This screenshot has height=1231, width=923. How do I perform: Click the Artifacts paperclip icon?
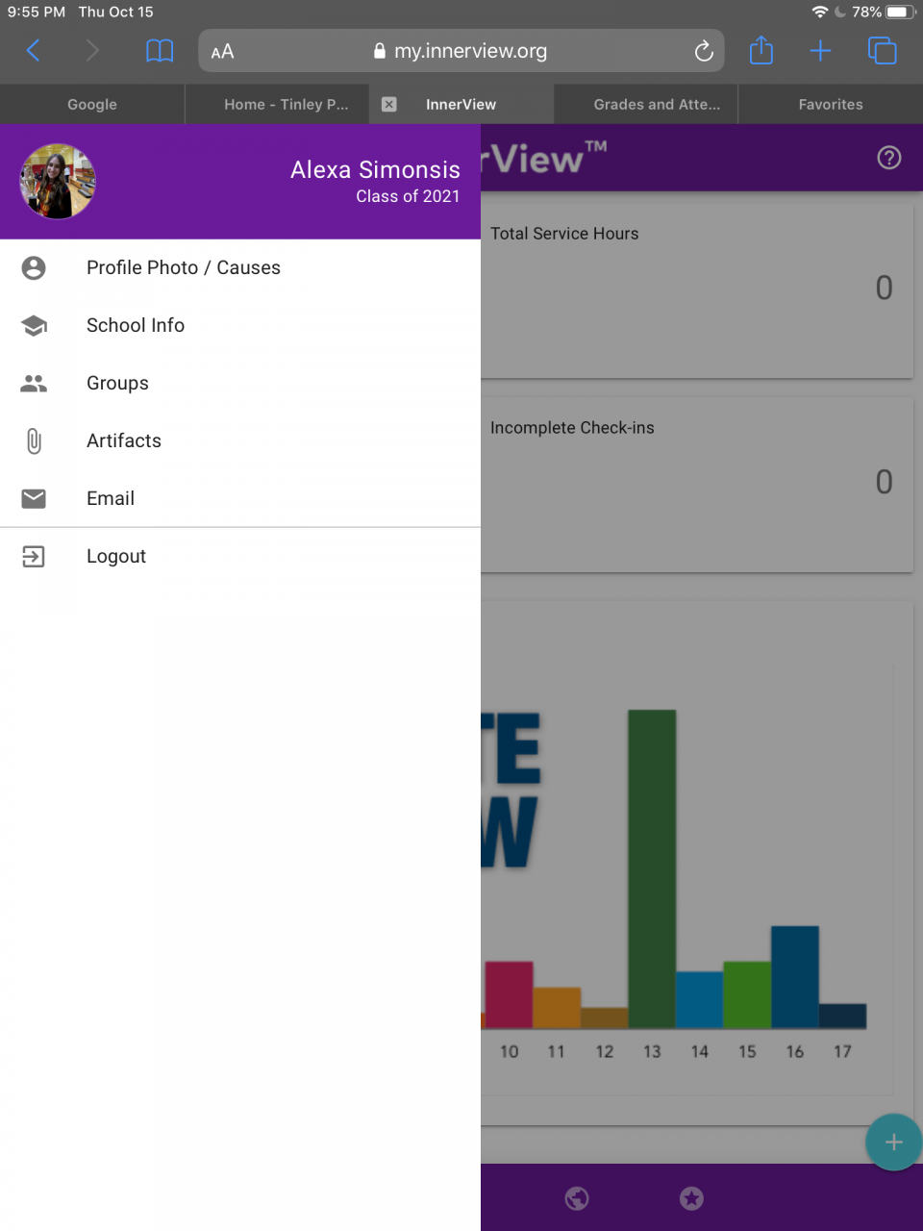coord(34,440)
